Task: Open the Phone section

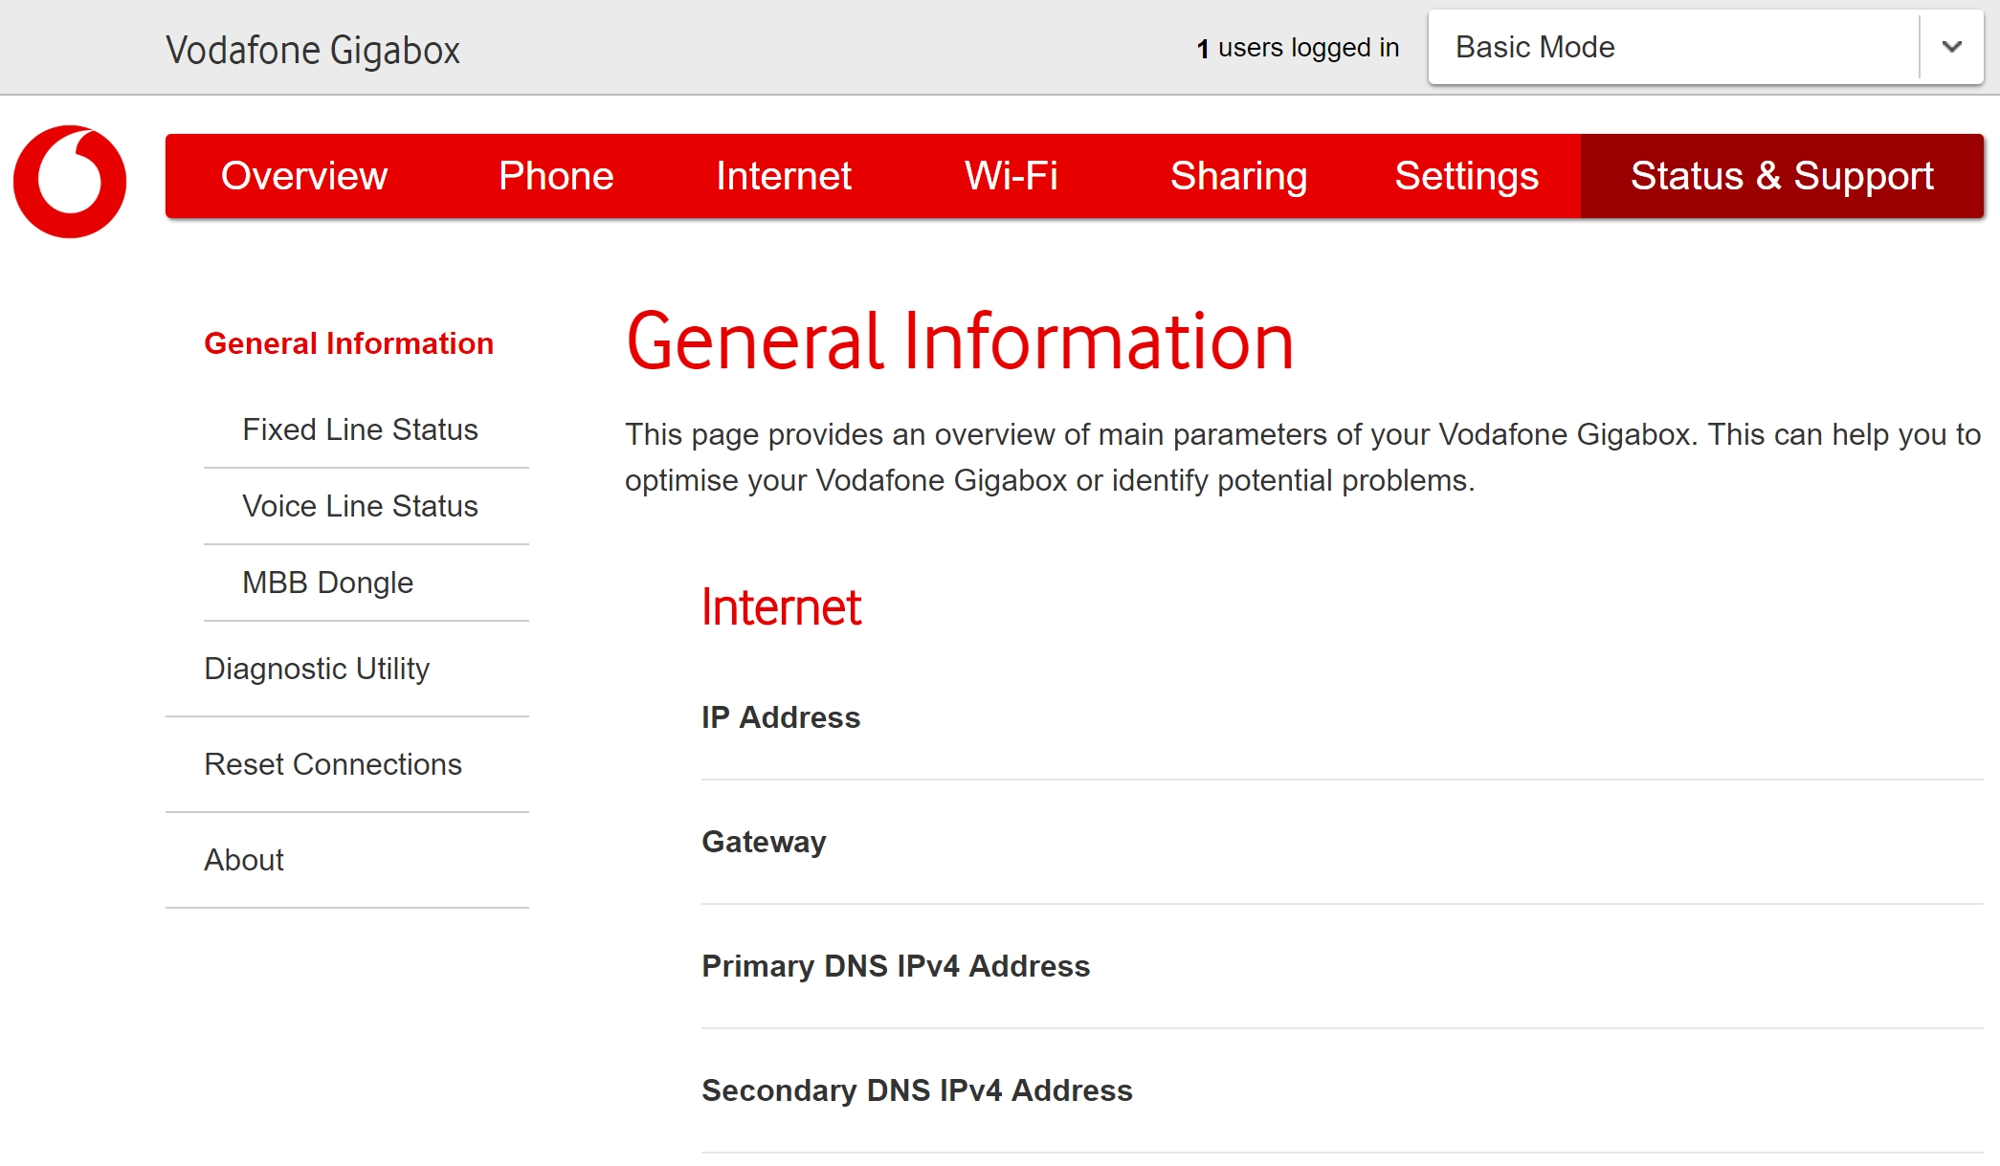Action: [555, 176]
